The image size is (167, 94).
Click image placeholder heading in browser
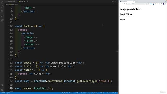pyautogui.click(x=130, y=9)
